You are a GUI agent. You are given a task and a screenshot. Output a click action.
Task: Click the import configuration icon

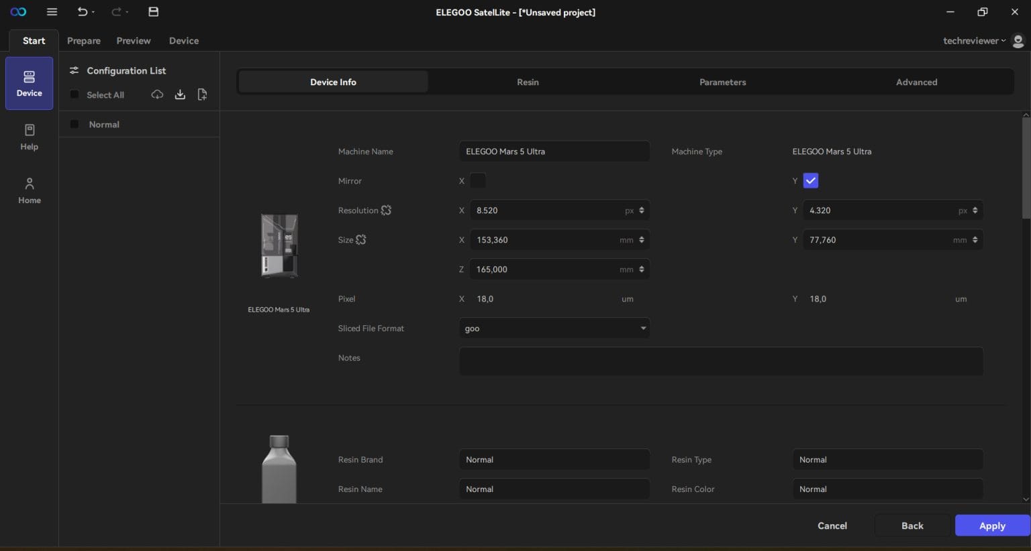tap(180, 95)
